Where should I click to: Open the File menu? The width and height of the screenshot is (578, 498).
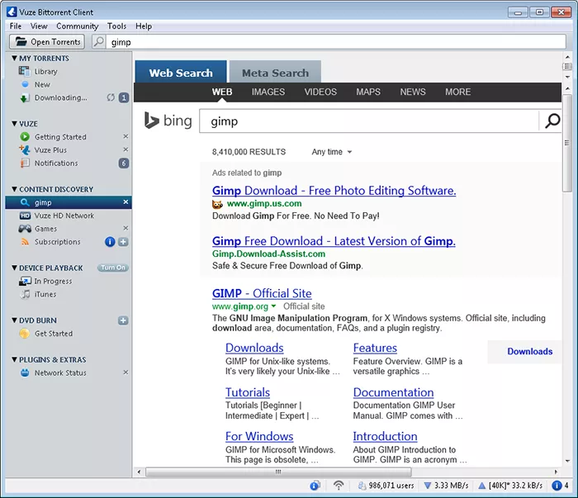(16, 26)
